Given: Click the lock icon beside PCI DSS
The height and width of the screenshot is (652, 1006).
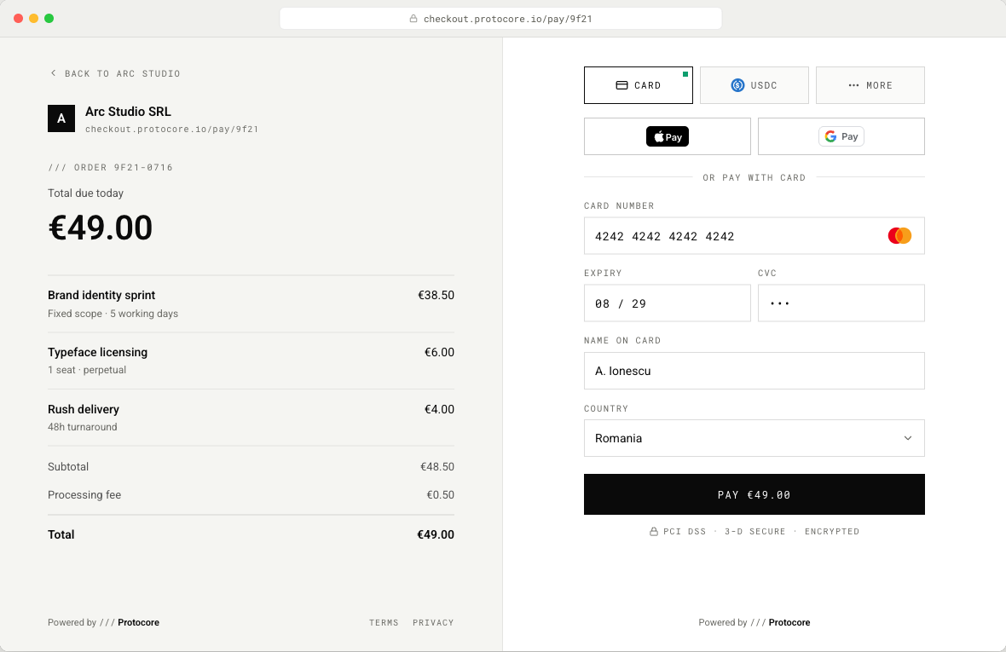Looking at the screenshot, I should tap(654, 532).
